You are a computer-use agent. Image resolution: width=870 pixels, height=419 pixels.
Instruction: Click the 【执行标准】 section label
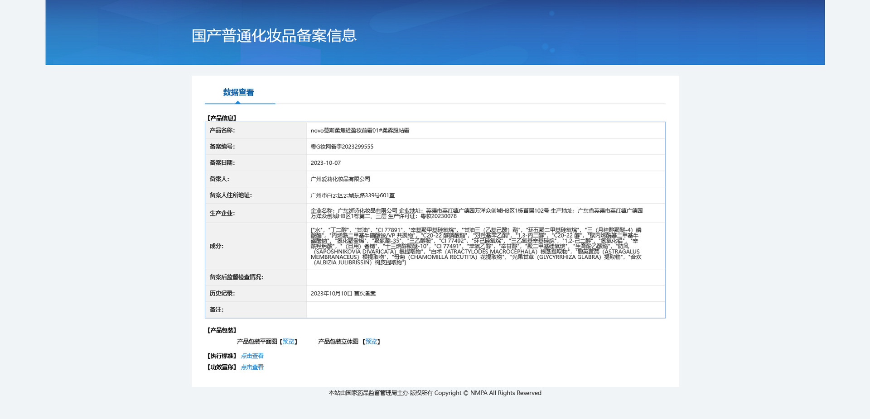click(x=221, y=356)
